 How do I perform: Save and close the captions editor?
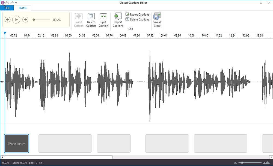(x=157, y=20)
